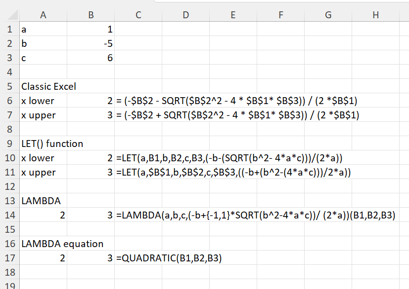Select row 4 via its row header
The width and height of the screenshot is (409, 289).
coord(9,72)
